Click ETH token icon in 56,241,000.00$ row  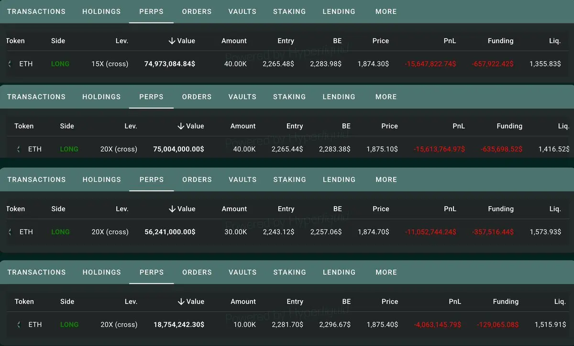pos(10,232)
